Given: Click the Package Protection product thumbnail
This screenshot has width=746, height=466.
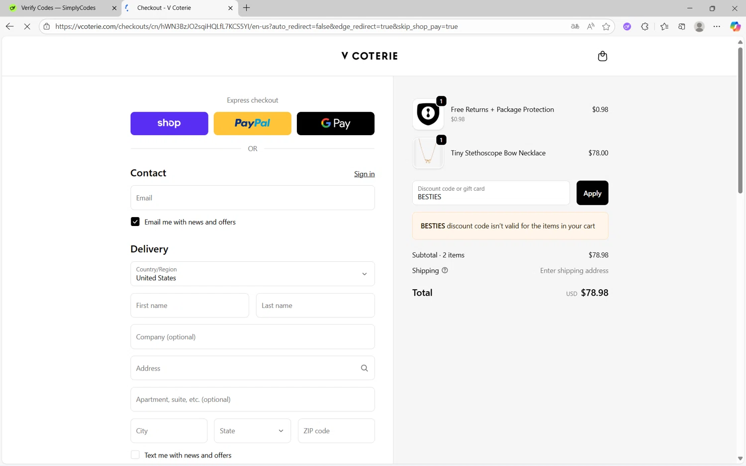Looking at the screenshot, I should pos(428,114).
